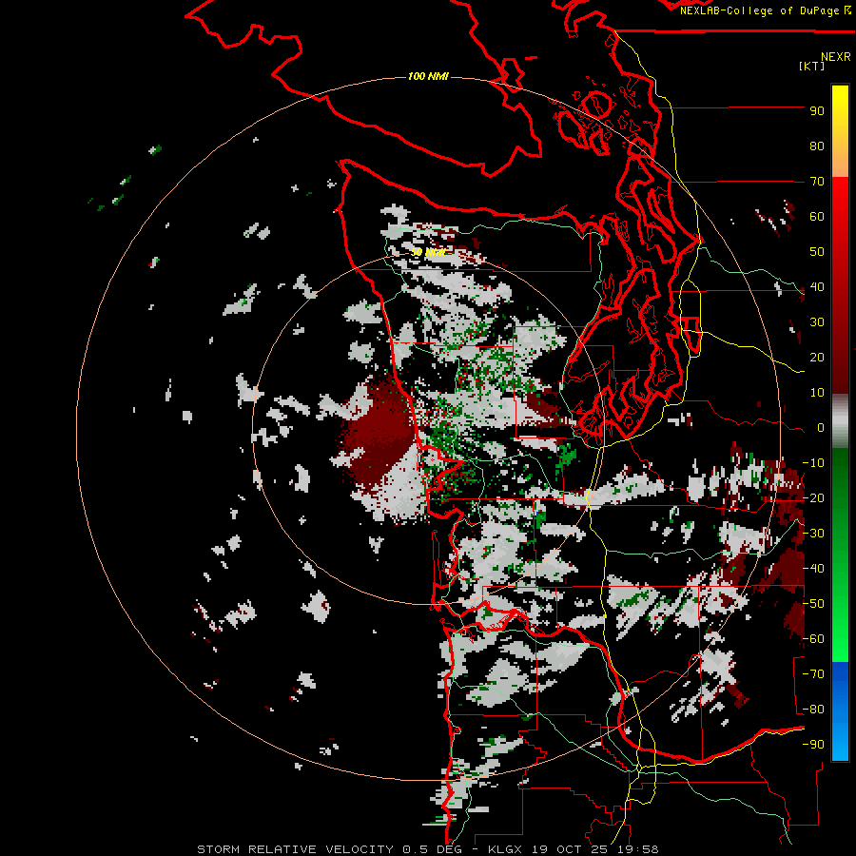Click the positive 80 knot scale value
The width and height of the screenshot is (856, 856).
[817, 146]
